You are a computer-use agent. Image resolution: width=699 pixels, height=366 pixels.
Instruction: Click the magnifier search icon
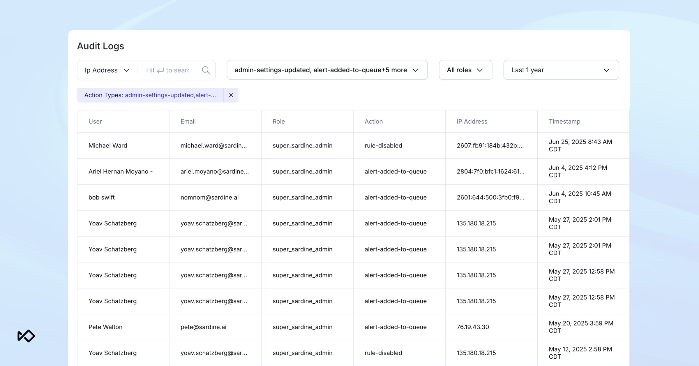206,70
